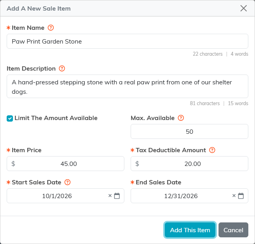This screenshot has width=255, height=244.
Task: Click the dialog title 'Add A New Sale Item'
Action: click(38, 9)
